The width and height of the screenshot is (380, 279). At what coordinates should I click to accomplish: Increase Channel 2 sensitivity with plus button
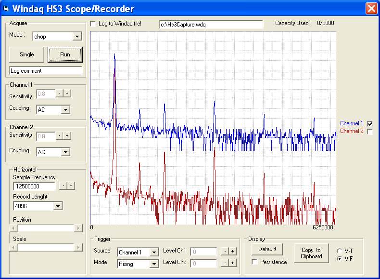pyautogui.click(x=67, y=135)
